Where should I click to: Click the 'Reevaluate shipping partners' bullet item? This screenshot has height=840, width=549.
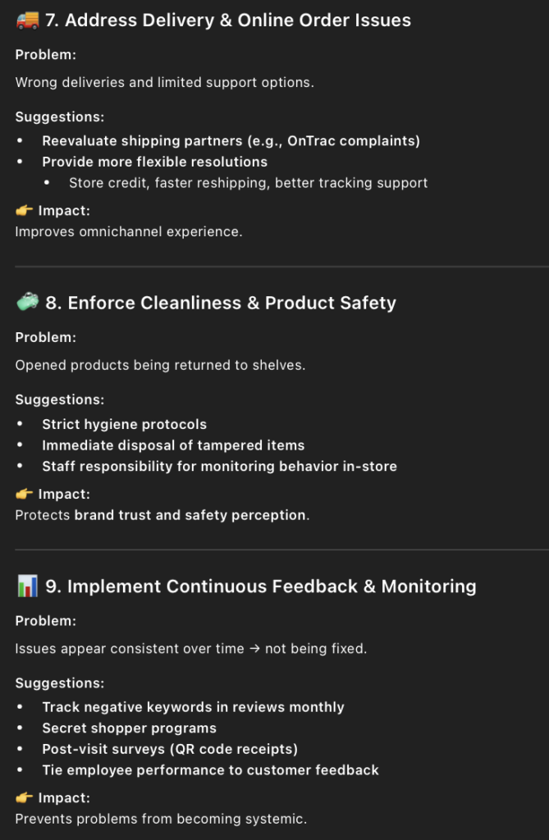(x=231, y=140)
